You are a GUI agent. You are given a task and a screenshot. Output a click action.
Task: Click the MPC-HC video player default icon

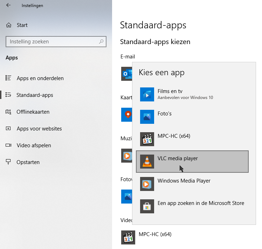click(x=128, y=237)
